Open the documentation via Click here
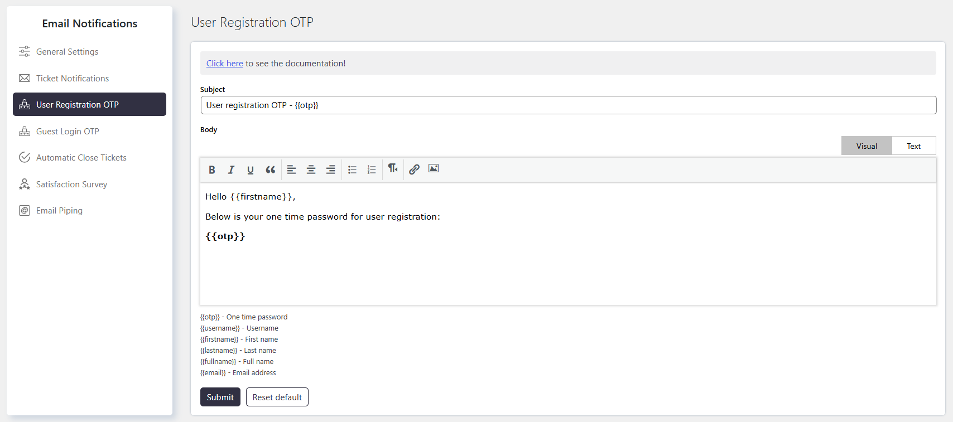This screenshot has width=953, height=422. (x=225, y=64)
